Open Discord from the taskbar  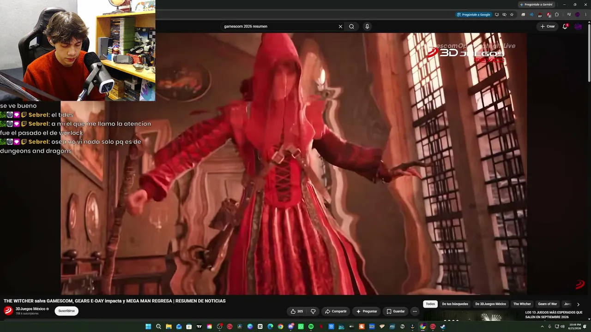click(290, 326)
